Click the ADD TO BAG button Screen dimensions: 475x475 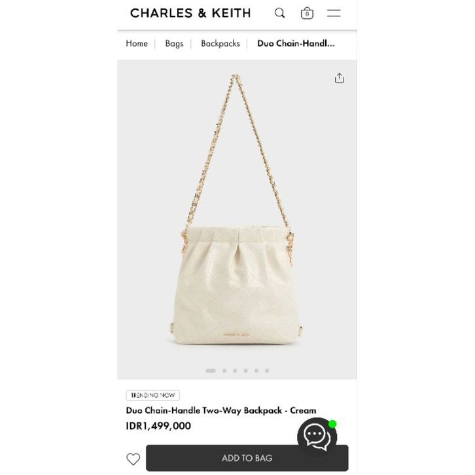[x=247, y=458]
